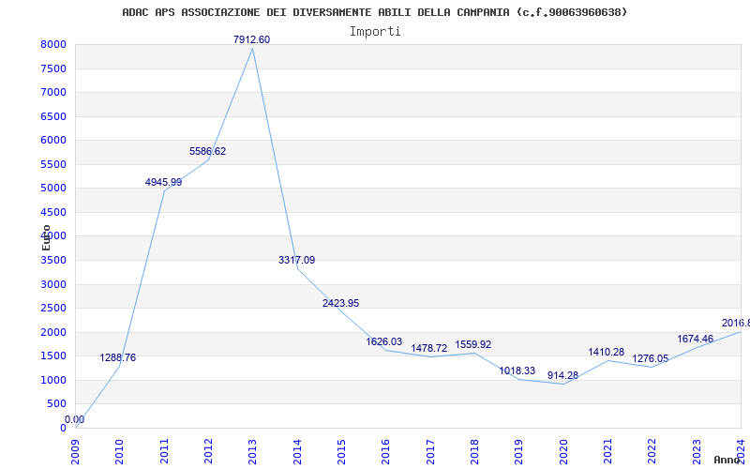Select the x-axis year label 2021
750x469 pixels.
coord(607,452)
